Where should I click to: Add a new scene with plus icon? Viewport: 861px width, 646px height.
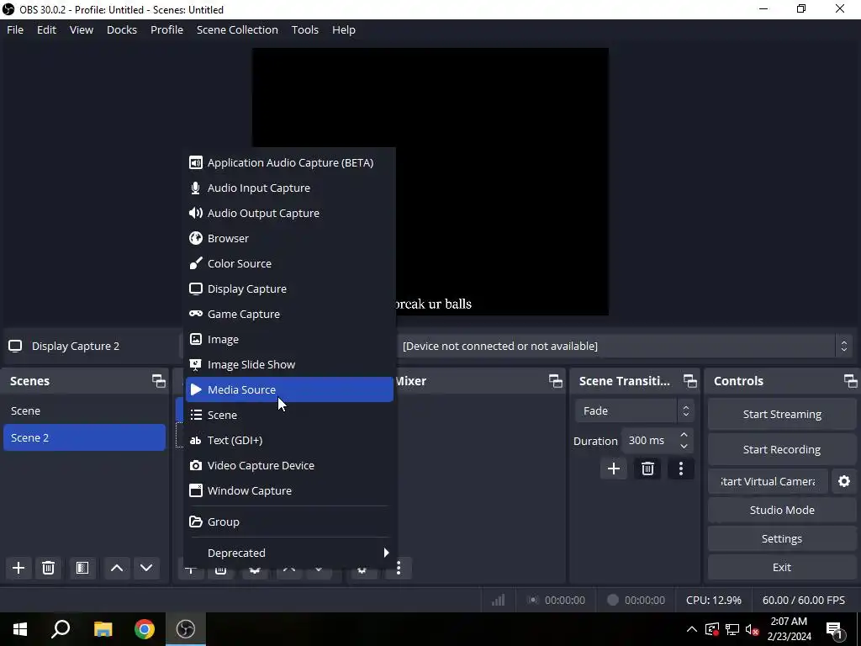point(18,568)
